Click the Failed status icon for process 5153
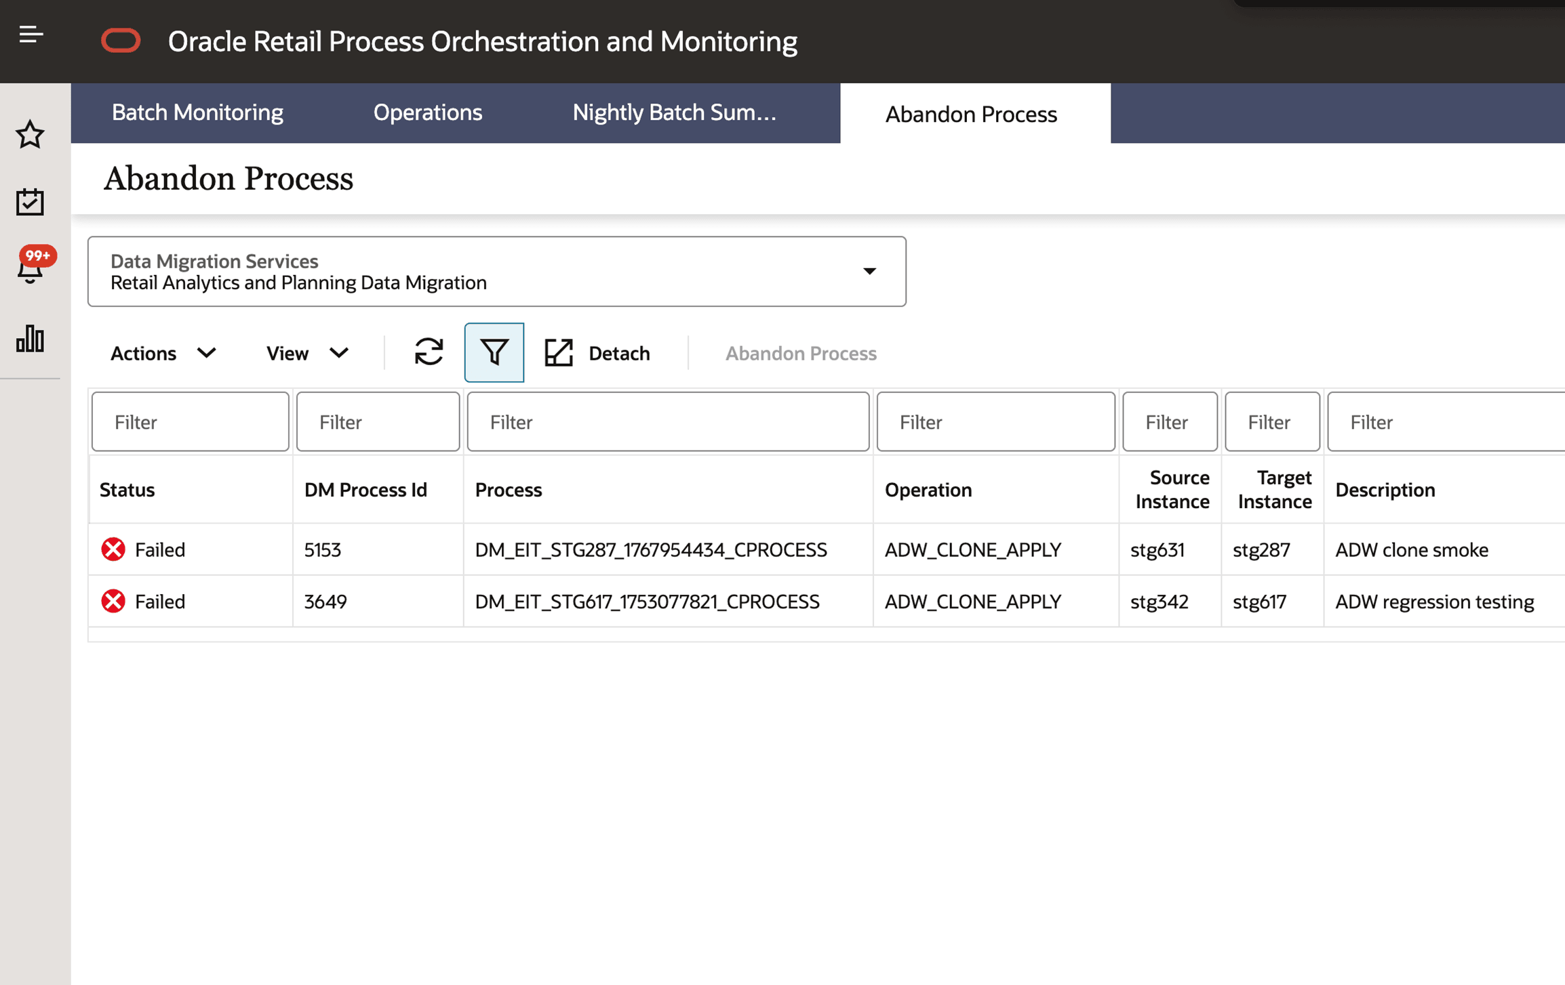Viewport: 1565px width, 985px height. pyautogui.click(x=113, y=549)
